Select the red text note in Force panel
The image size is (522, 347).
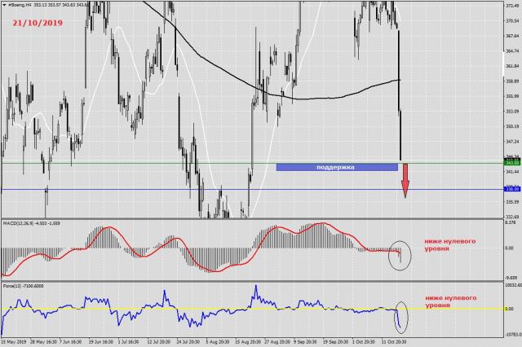[x=451, y=305]
